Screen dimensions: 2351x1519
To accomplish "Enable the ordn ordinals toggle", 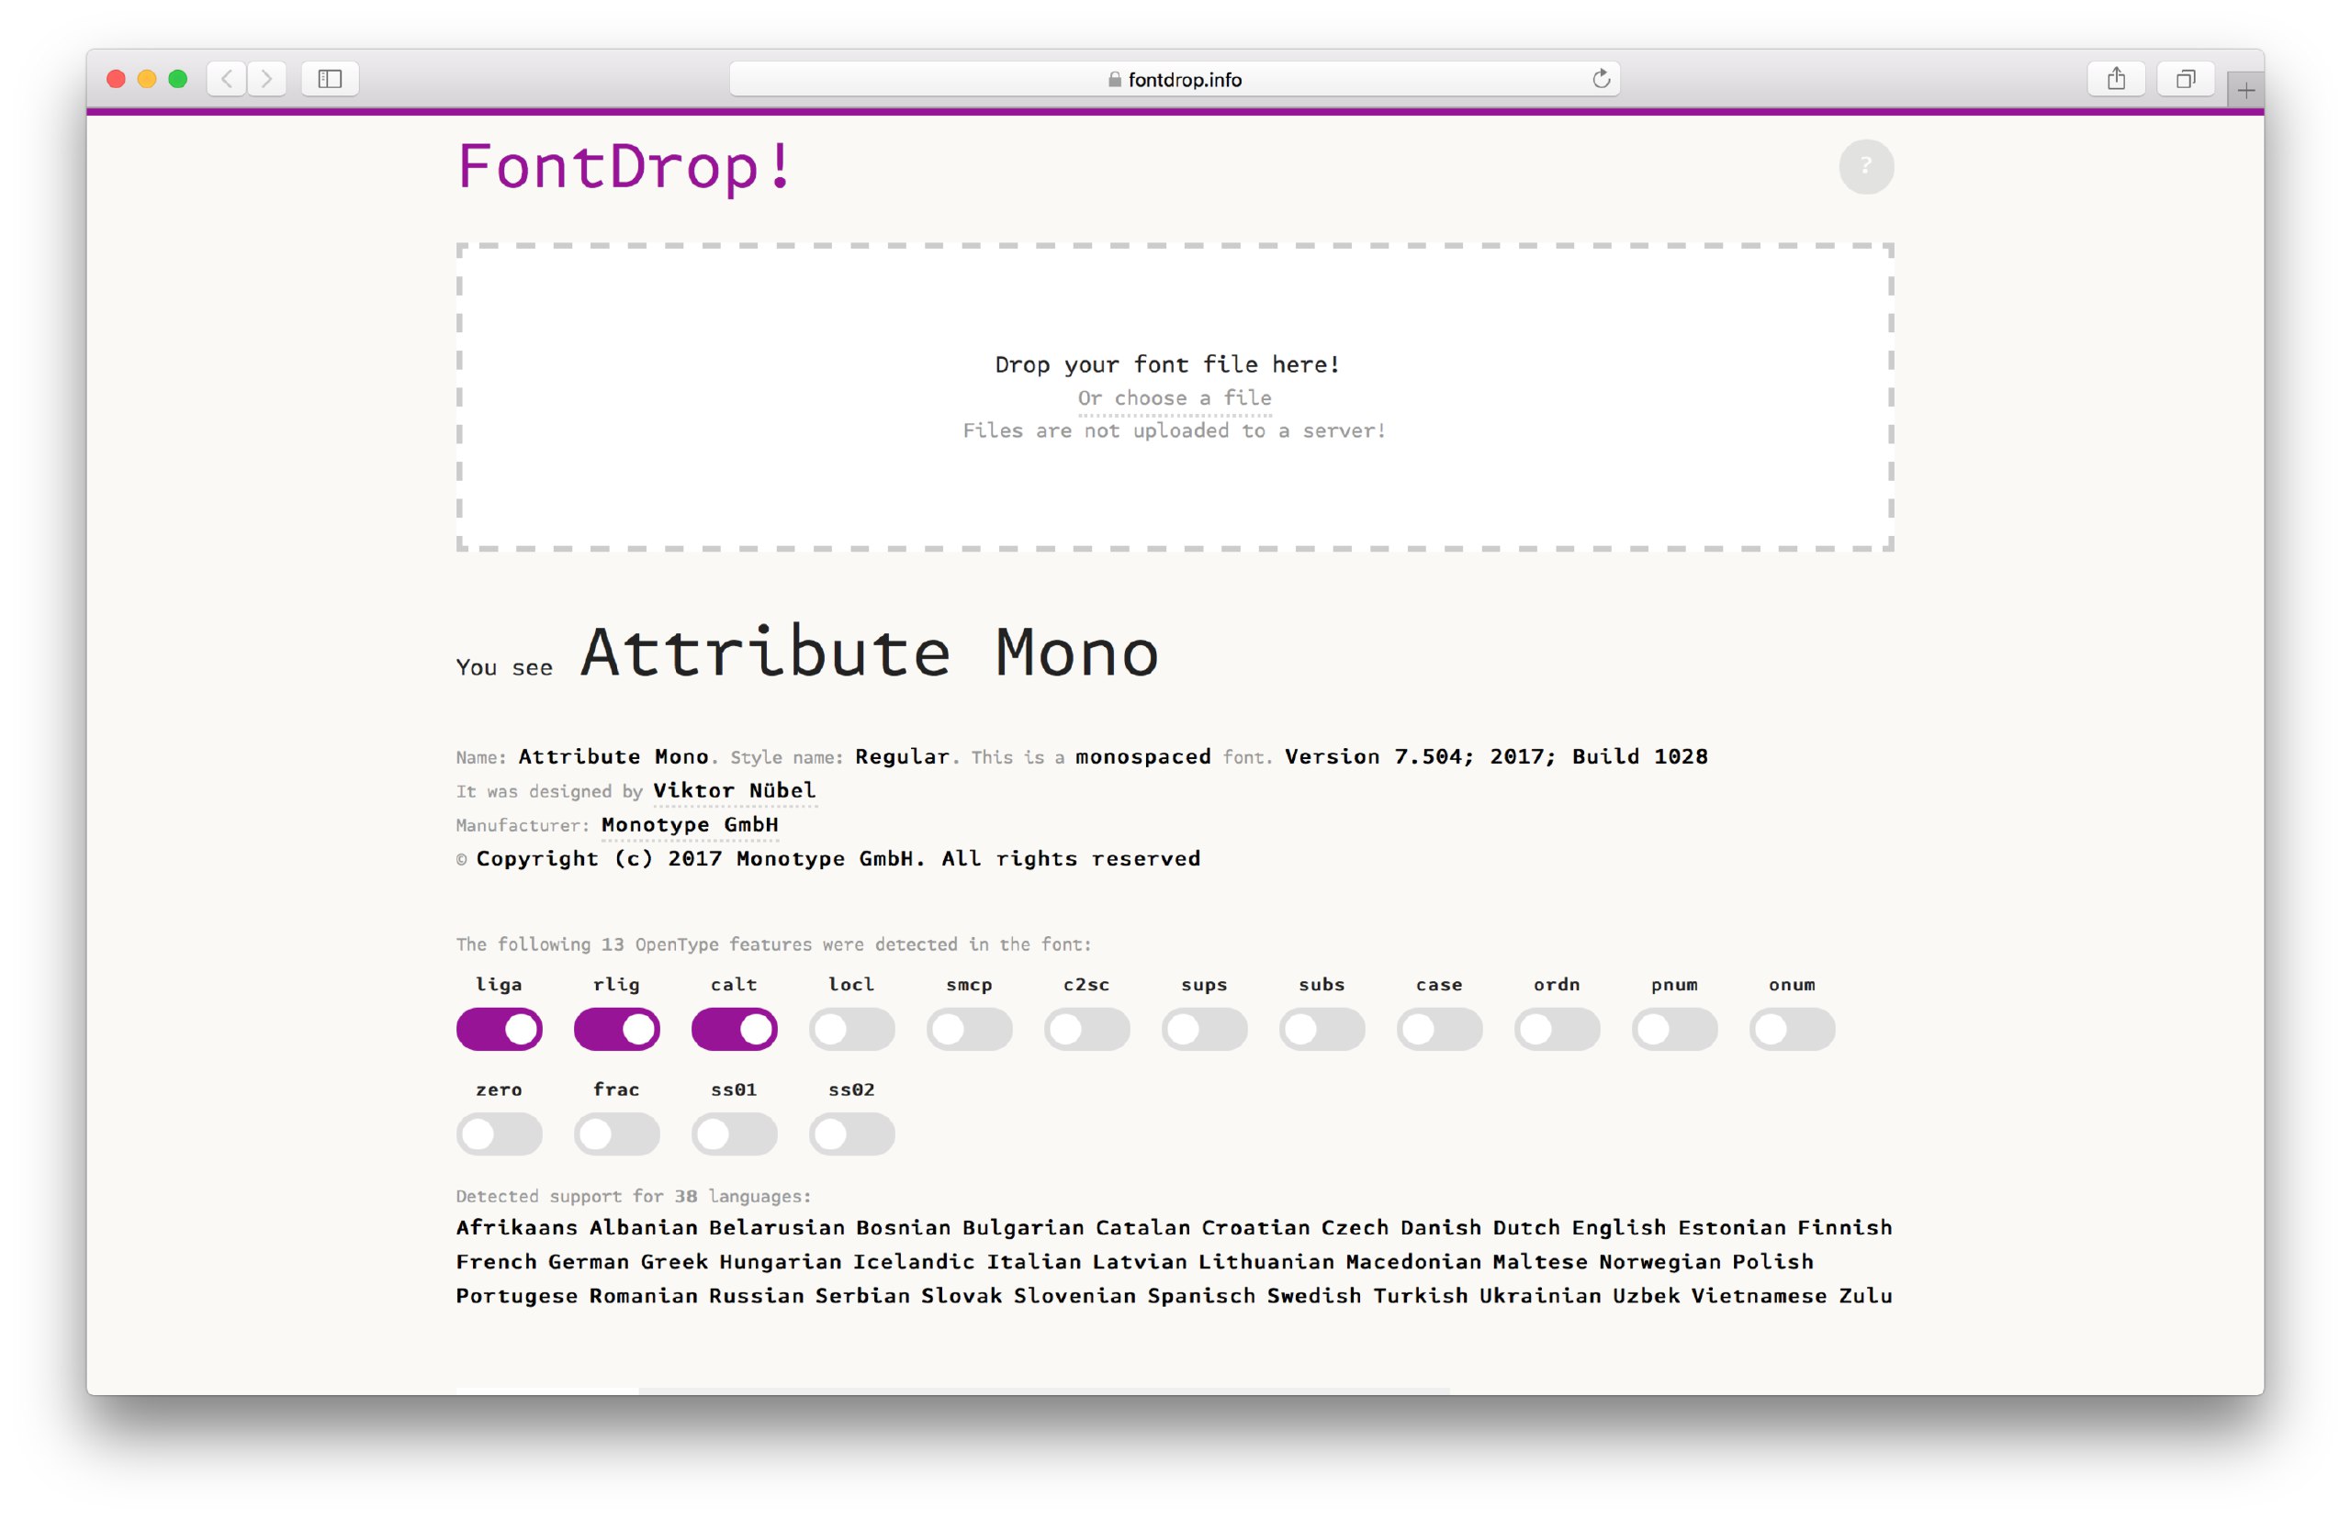I will [x=1557, y=1029].
